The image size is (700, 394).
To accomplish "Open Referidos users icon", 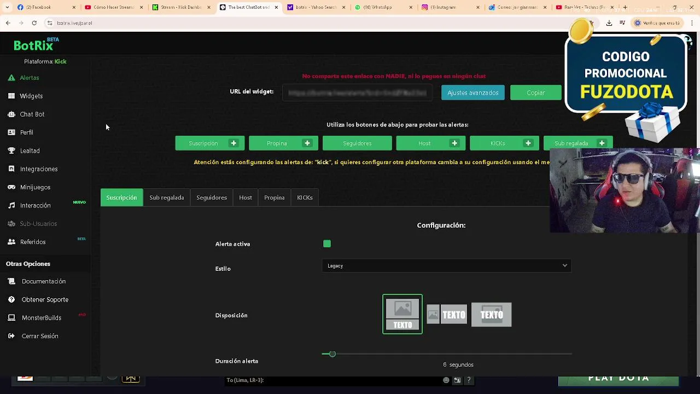I will (11, 242).
